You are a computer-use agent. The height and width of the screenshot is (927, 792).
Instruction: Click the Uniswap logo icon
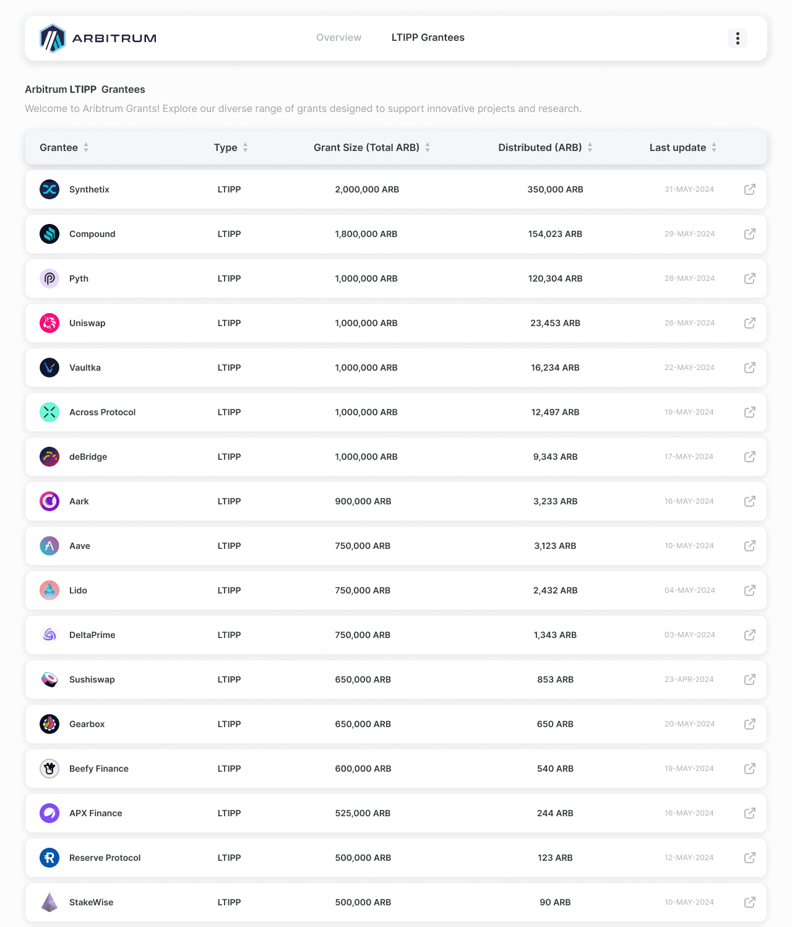pyautogui.click(x=49, y=323)
